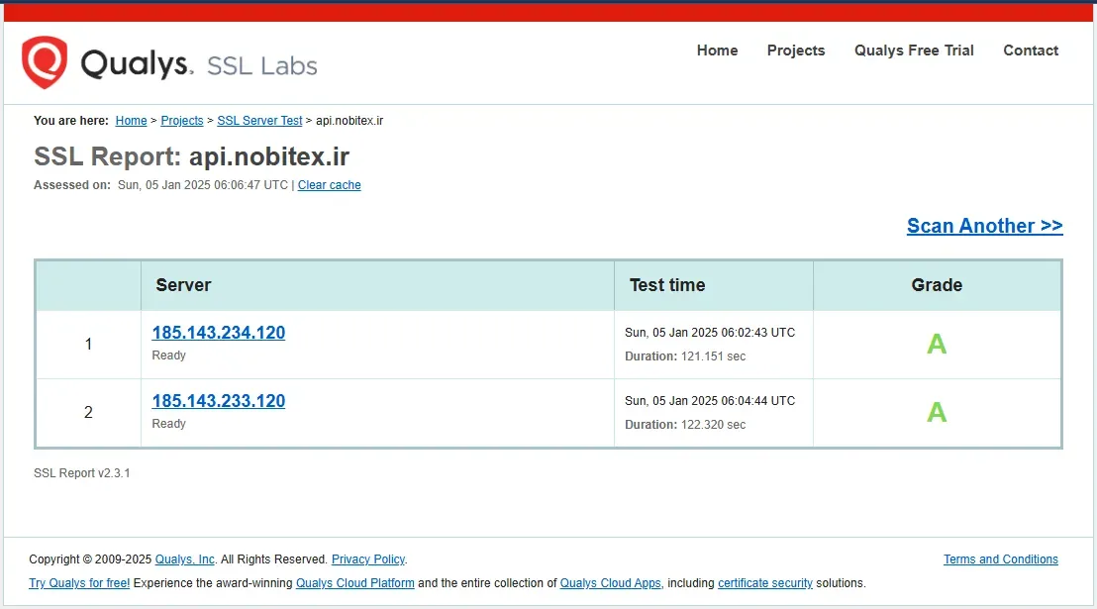This screenshot has width=1097, height=609.
Task: Click the Clear cache link
Action: click(x=330, y=185)
